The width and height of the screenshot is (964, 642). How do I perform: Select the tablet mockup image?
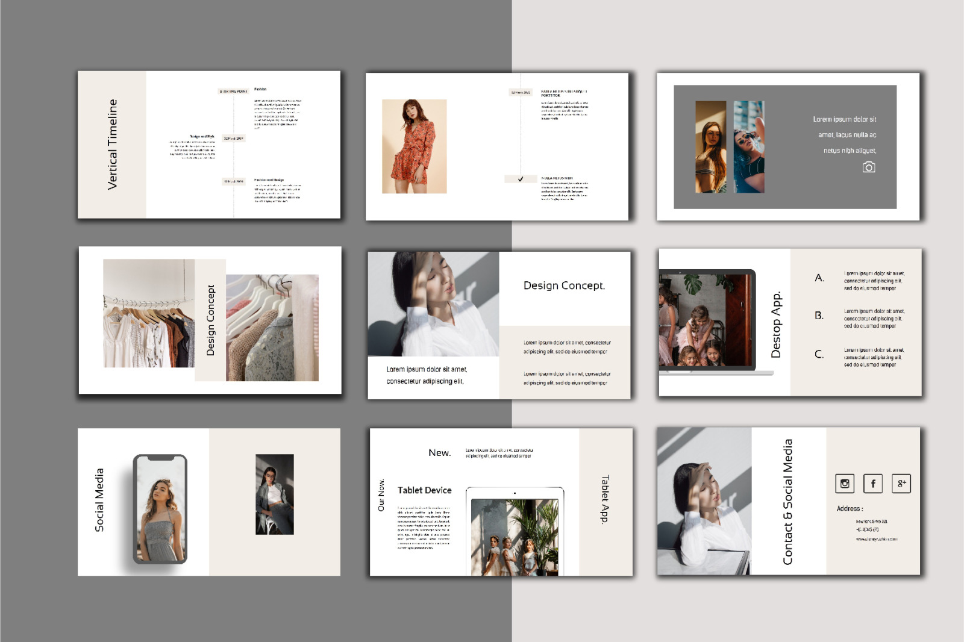pos(515,533)
